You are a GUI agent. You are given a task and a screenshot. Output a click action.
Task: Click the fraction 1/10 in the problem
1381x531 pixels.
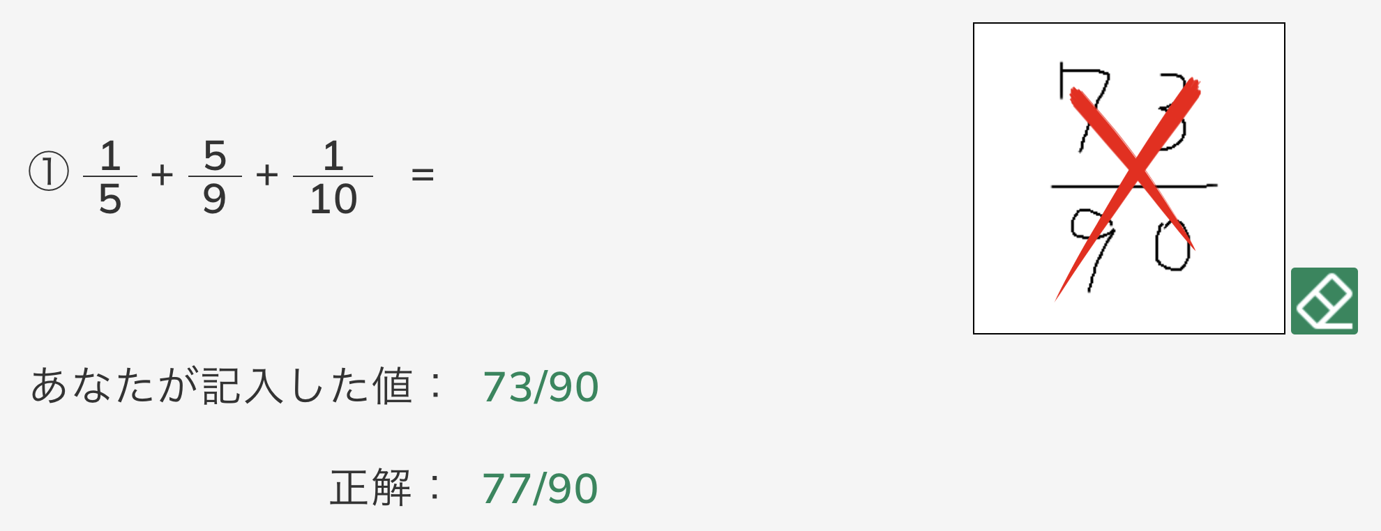pos(333,177)
